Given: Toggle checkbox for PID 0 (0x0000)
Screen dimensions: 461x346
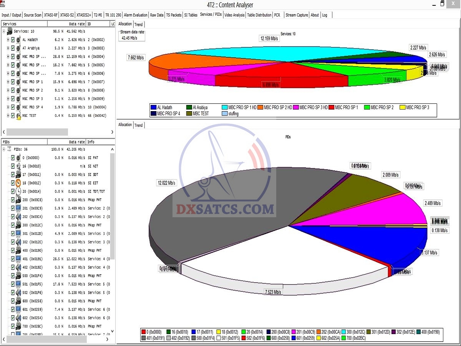Looking at the screenshot, I should pos(13,158).
